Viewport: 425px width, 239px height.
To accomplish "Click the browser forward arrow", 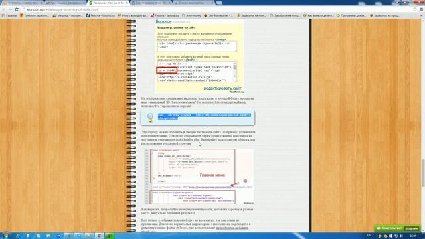I will 10,9.
